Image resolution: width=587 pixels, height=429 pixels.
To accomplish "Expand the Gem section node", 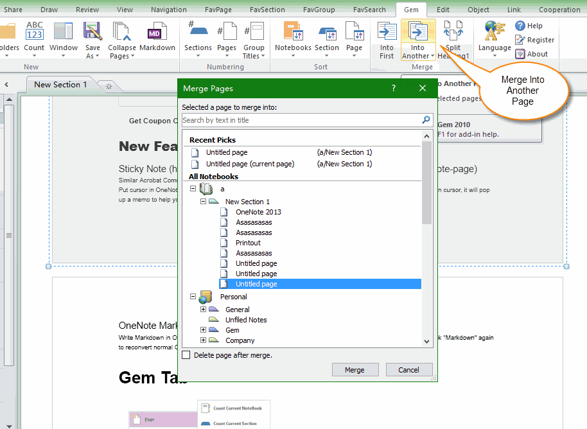I will tap(204, 330).
